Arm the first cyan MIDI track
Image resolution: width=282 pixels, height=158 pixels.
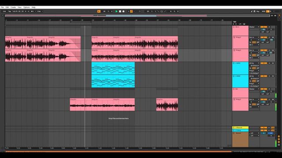tap(273, 63)
